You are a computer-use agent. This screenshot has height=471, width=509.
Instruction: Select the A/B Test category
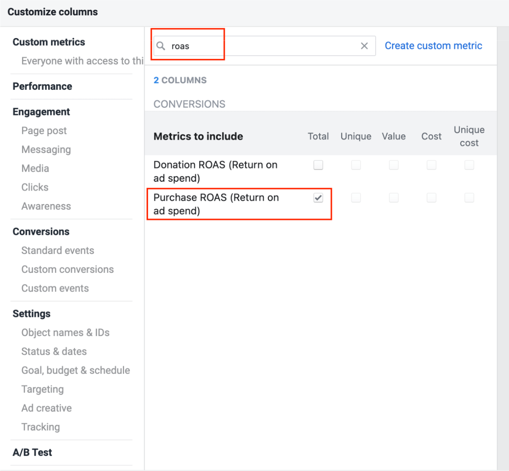(x=32, y=452)
